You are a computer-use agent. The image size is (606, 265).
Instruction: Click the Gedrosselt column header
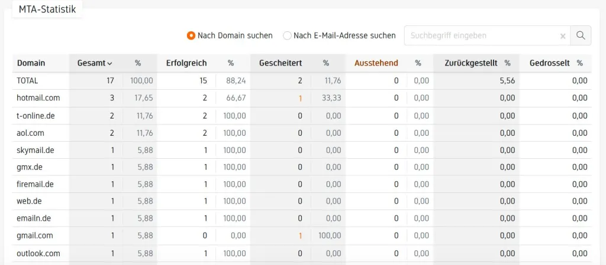[550, 63]
